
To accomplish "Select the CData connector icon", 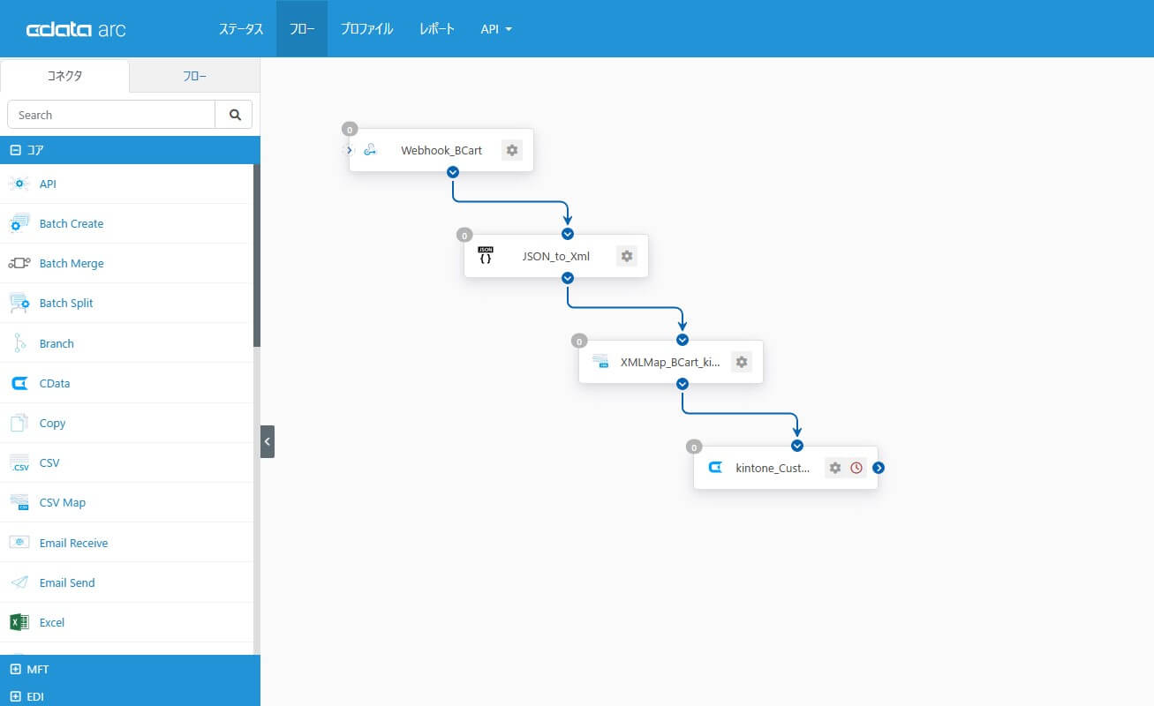I will 19,384.
